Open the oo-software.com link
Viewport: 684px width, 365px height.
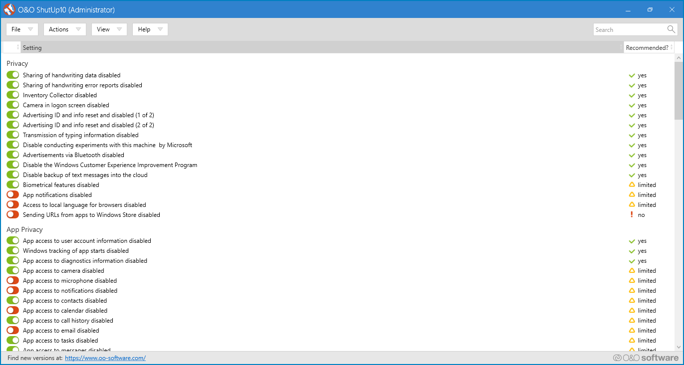(x=105, y=358)
